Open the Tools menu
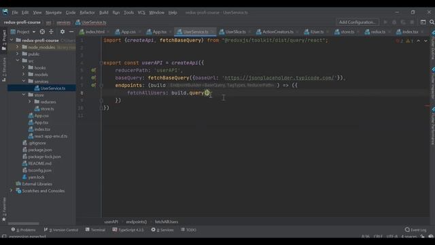 click(128, 12)
